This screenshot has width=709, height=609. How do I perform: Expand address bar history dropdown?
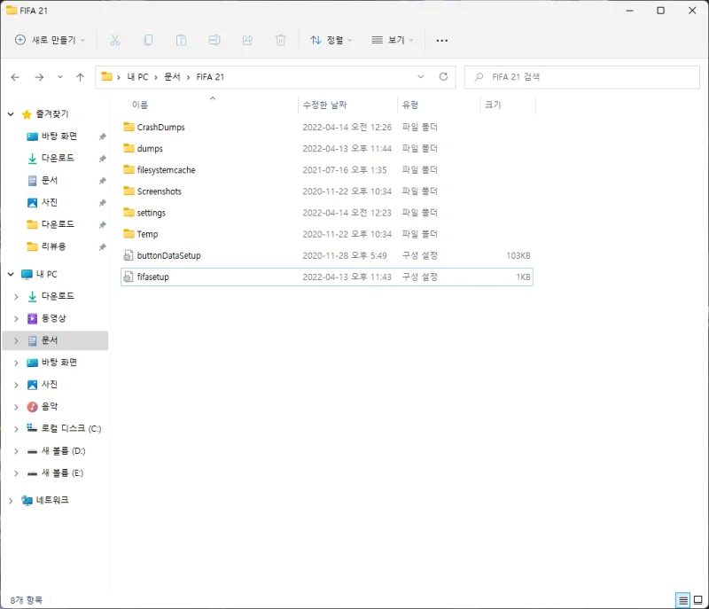[x=420, y=77]
